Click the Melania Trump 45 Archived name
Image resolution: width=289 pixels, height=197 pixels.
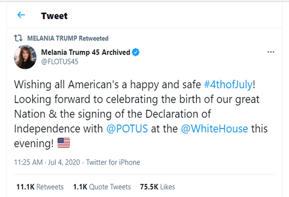click(x=85, y=52)
